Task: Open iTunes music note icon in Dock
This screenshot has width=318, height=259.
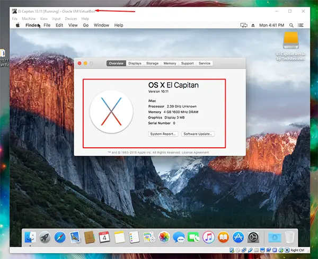Action: [208, 237]
